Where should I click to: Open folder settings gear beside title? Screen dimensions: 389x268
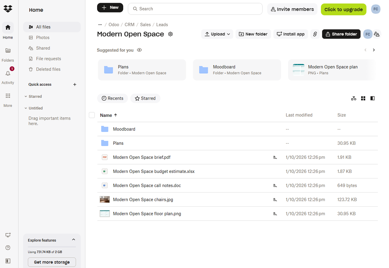pos(170,34)
